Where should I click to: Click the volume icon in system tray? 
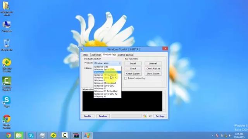(230, 136)
